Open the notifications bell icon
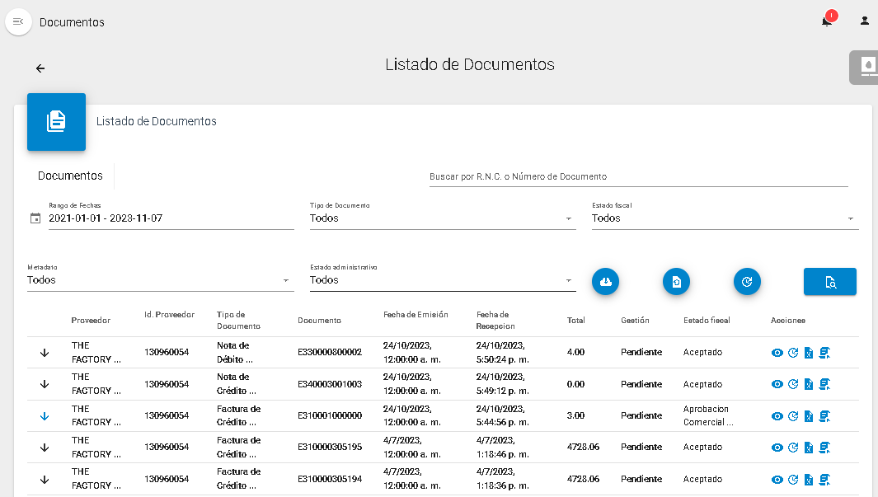Viewport: 878px width, 497px height. 827,21
